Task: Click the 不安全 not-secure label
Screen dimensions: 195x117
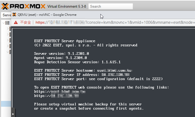Action: [x=26, y=22]
